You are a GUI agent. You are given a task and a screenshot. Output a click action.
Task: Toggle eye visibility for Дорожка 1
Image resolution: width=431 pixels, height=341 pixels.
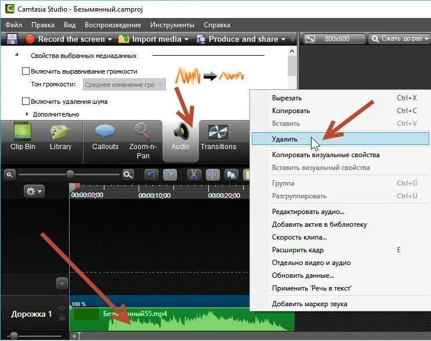[62, 308]
